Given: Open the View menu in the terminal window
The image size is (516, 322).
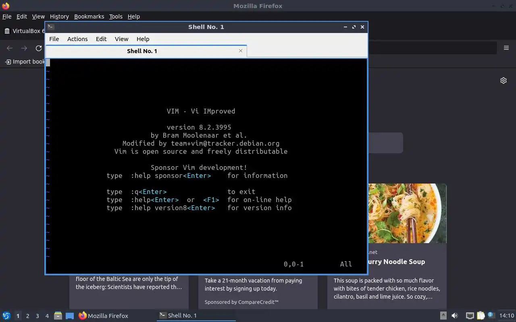Looking at the screenshot, I should coord(121,39).
